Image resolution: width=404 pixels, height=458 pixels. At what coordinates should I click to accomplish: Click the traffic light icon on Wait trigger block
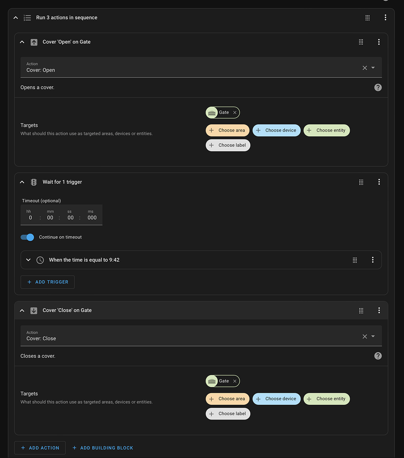click(x=34, y=182)
